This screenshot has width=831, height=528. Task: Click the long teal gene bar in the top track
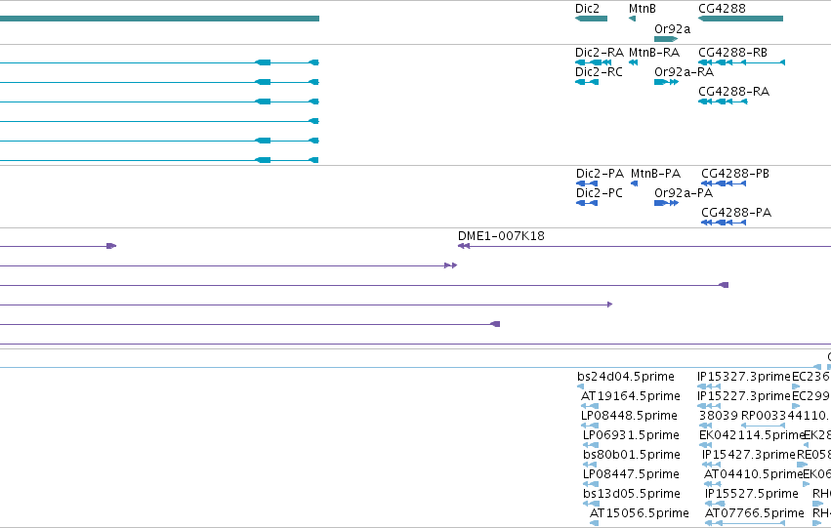159,19
